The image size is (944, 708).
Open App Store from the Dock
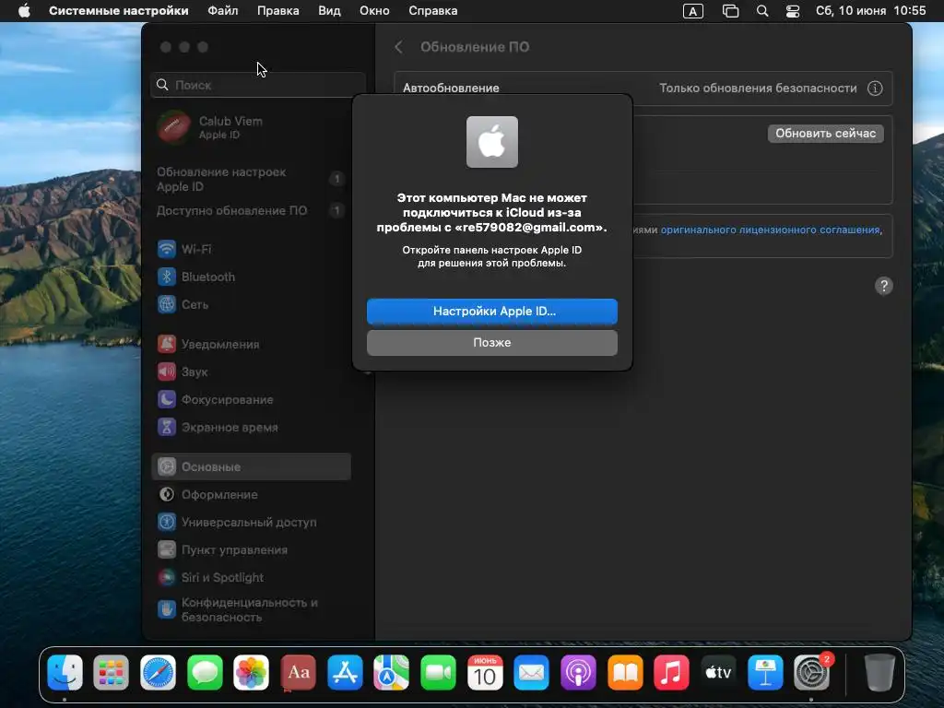345,672
